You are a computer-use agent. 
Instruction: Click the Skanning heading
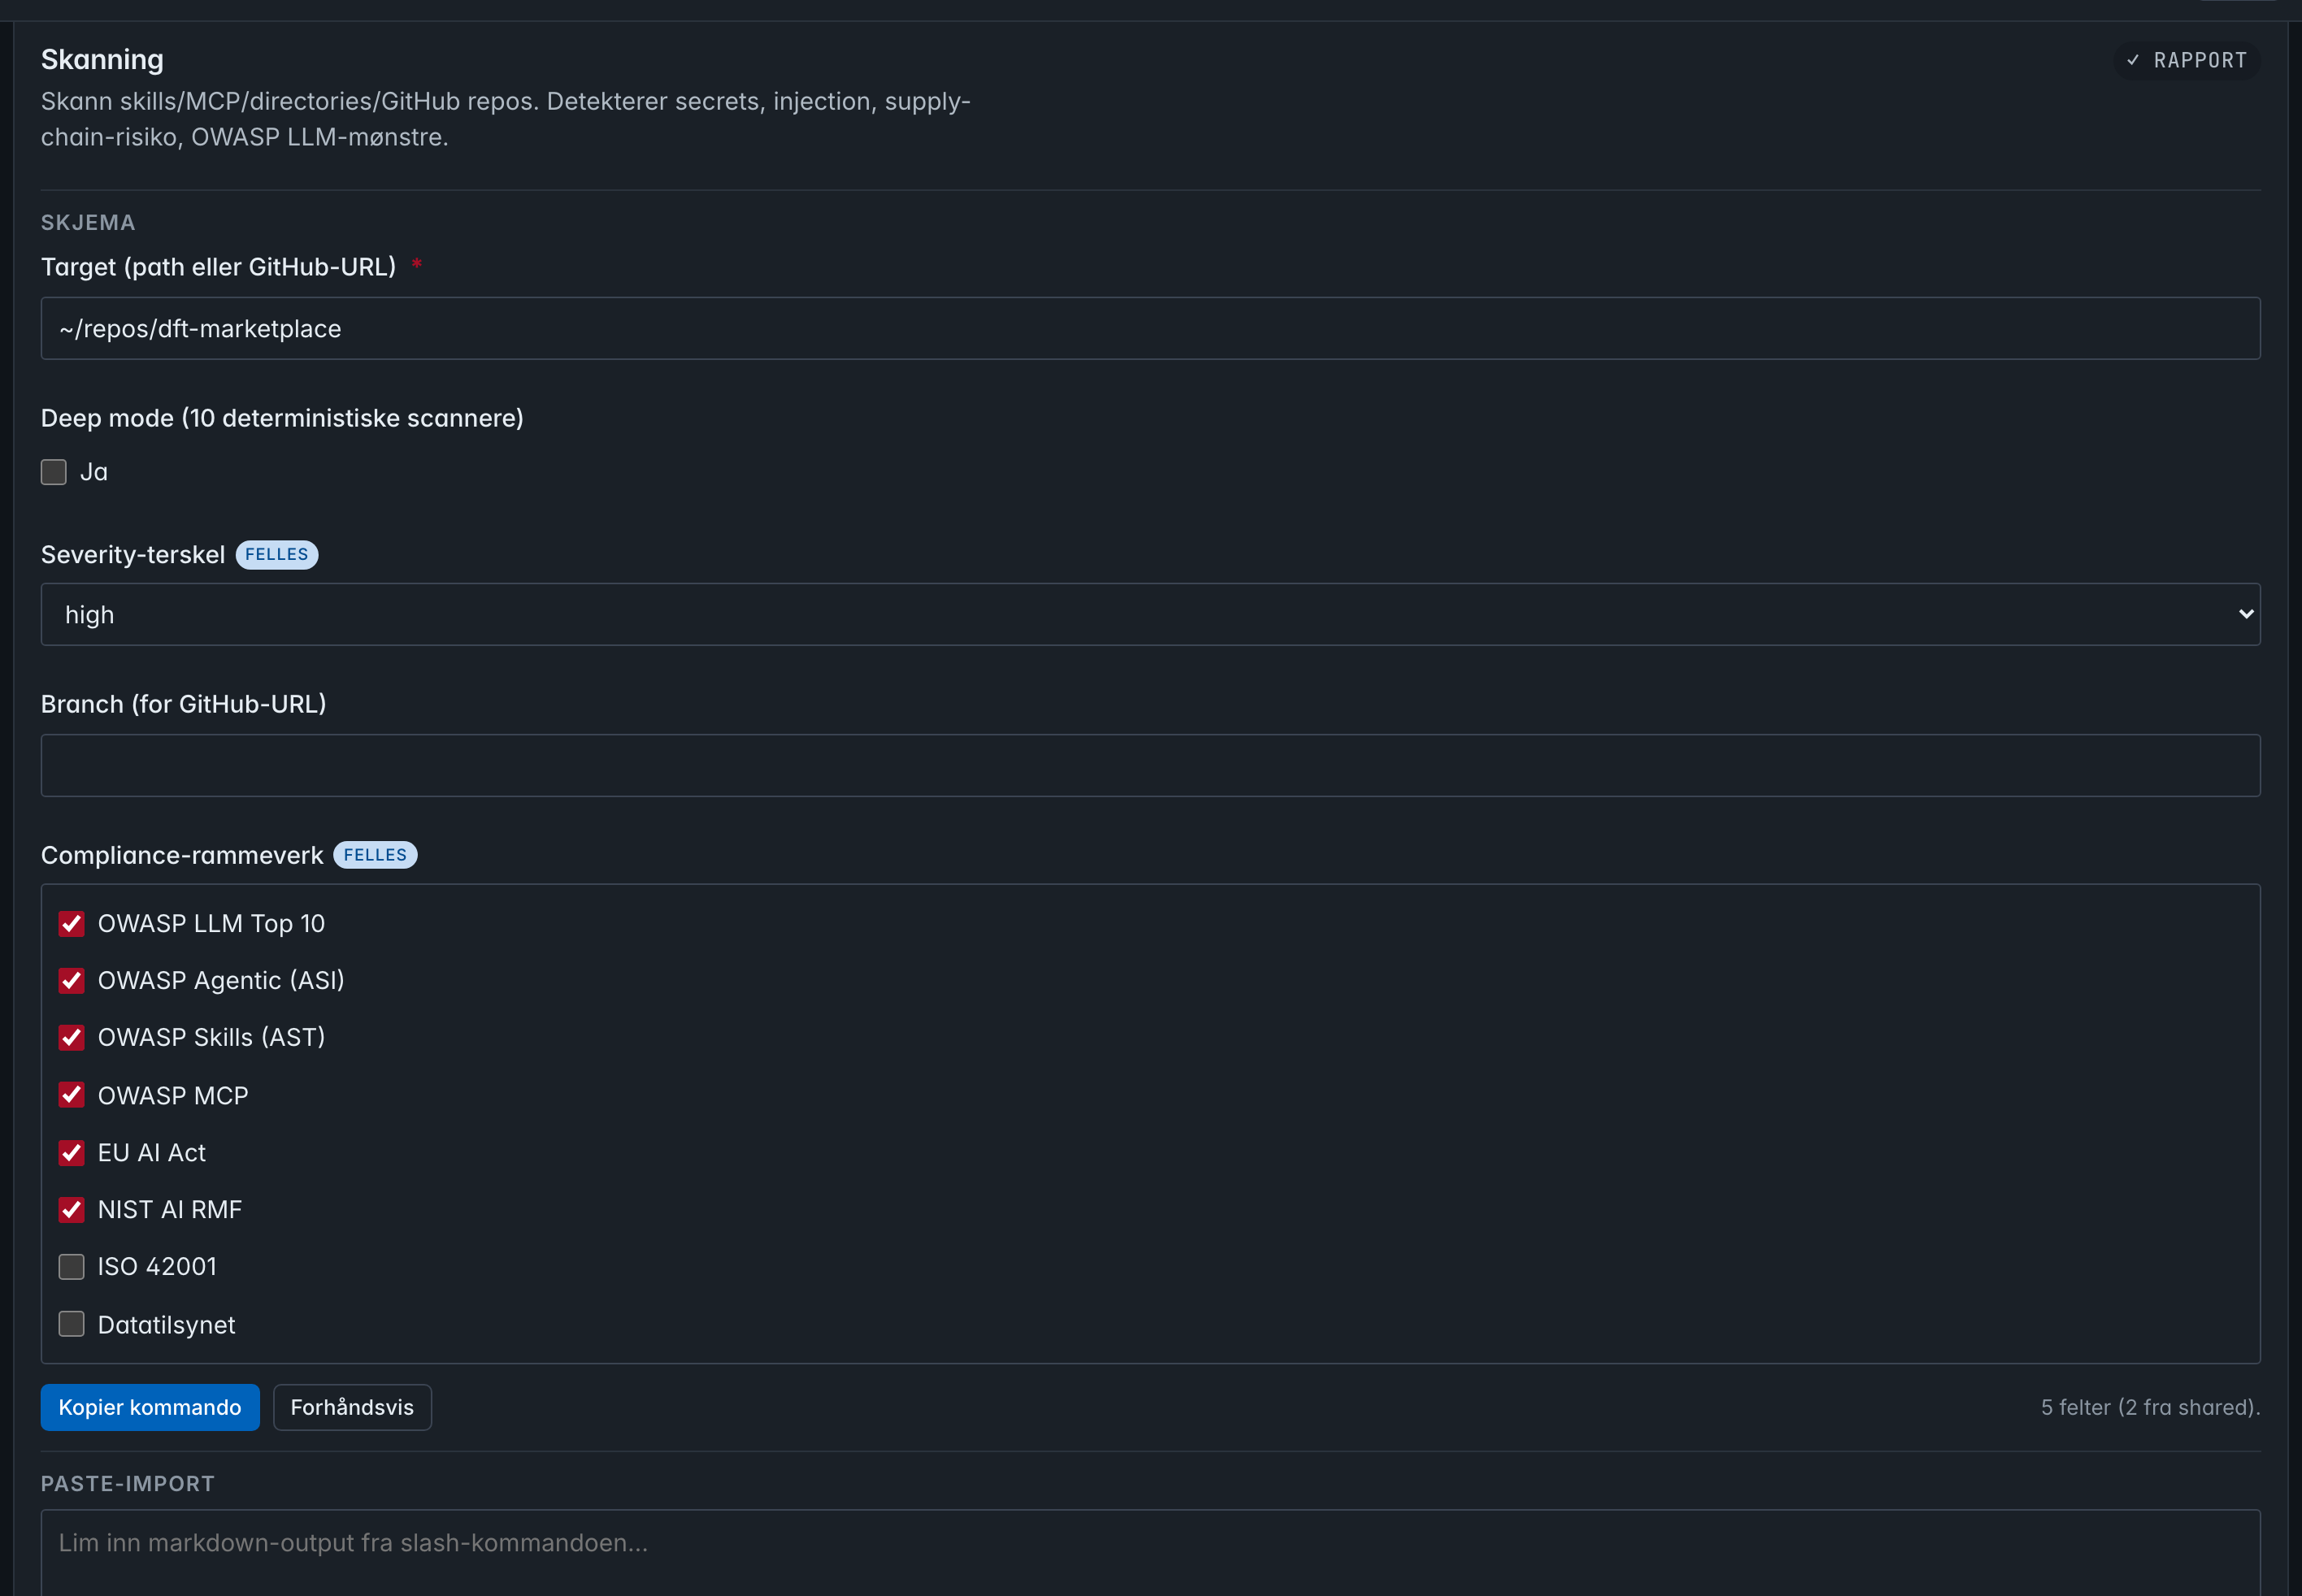[x=102, y=60]
